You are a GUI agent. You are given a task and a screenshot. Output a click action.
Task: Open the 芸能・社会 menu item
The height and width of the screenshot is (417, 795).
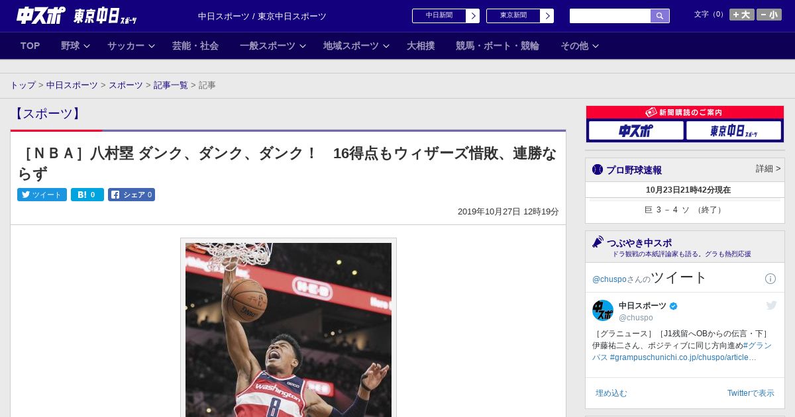(x=195, y=46)
